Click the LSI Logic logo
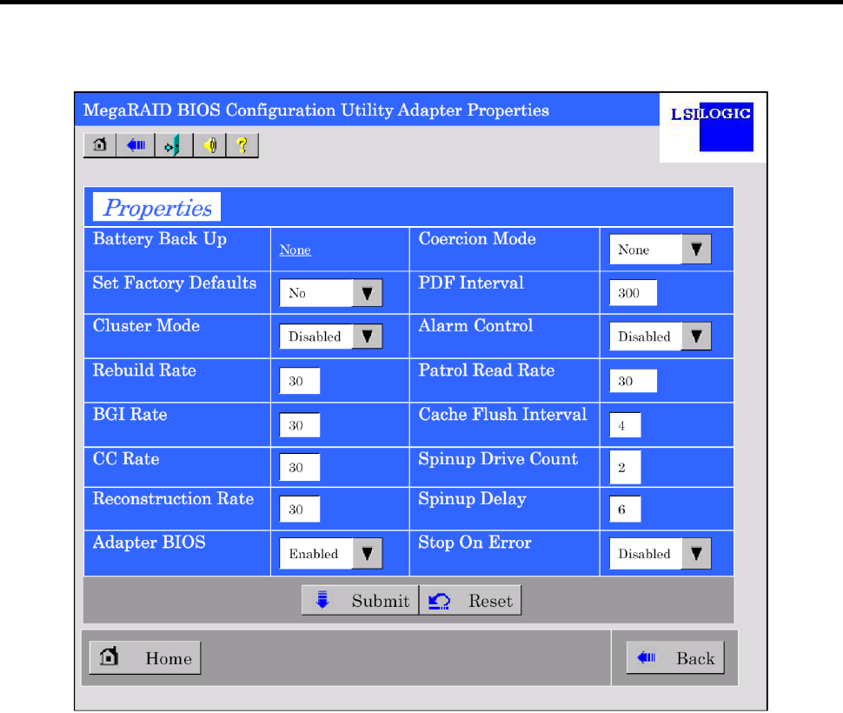The width and height of the screenshot is (843, 713). click(x=712, y=127)
